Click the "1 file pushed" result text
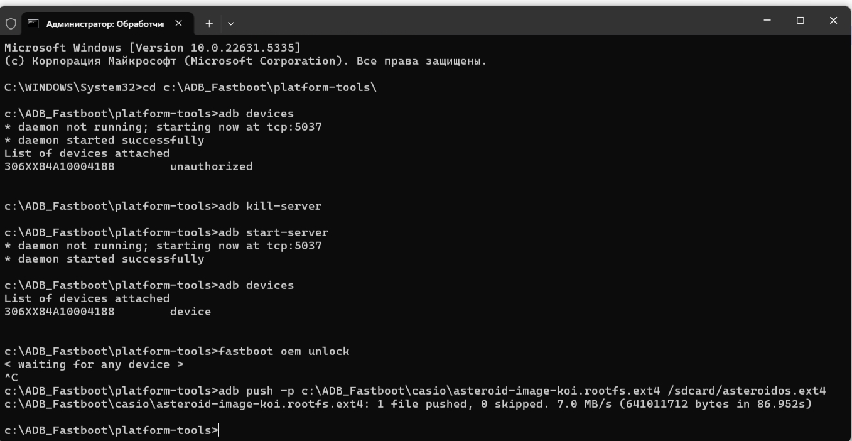The height and width of the screenshot is (441, 852). [422, 404]
